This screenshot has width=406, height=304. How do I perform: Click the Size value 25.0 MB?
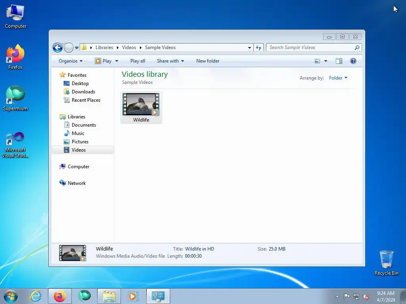pyautogui.click(x=277, y=249)
